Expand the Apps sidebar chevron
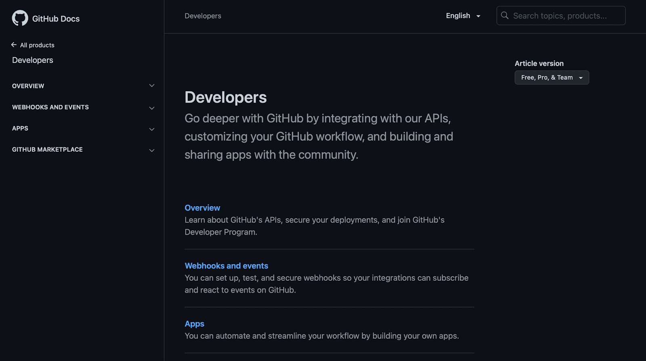 [152, 129]
